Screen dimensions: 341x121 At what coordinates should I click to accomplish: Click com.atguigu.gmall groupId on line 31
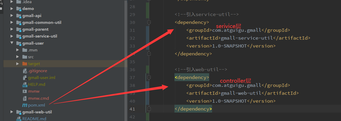coord(237,30)
